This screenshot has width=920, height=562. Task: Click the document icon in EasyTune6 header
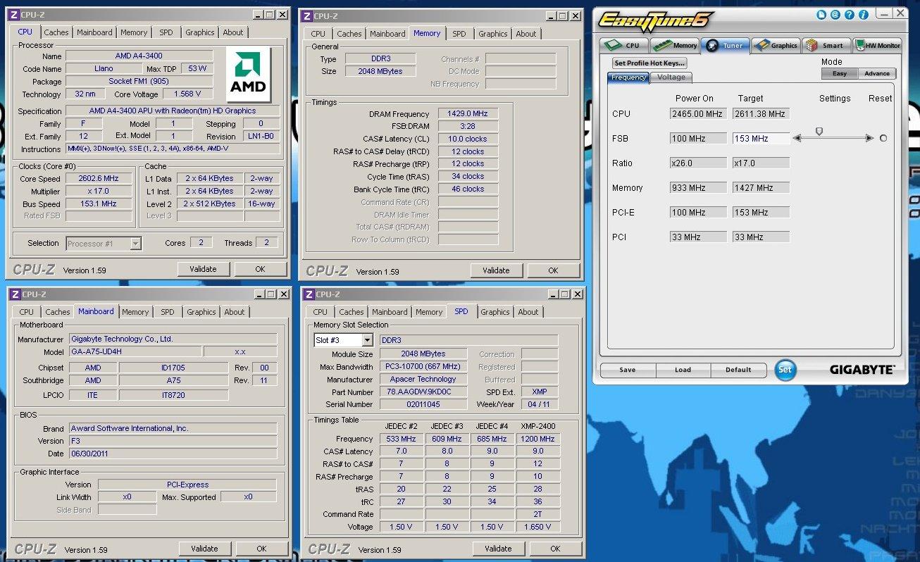pos(821,14)
